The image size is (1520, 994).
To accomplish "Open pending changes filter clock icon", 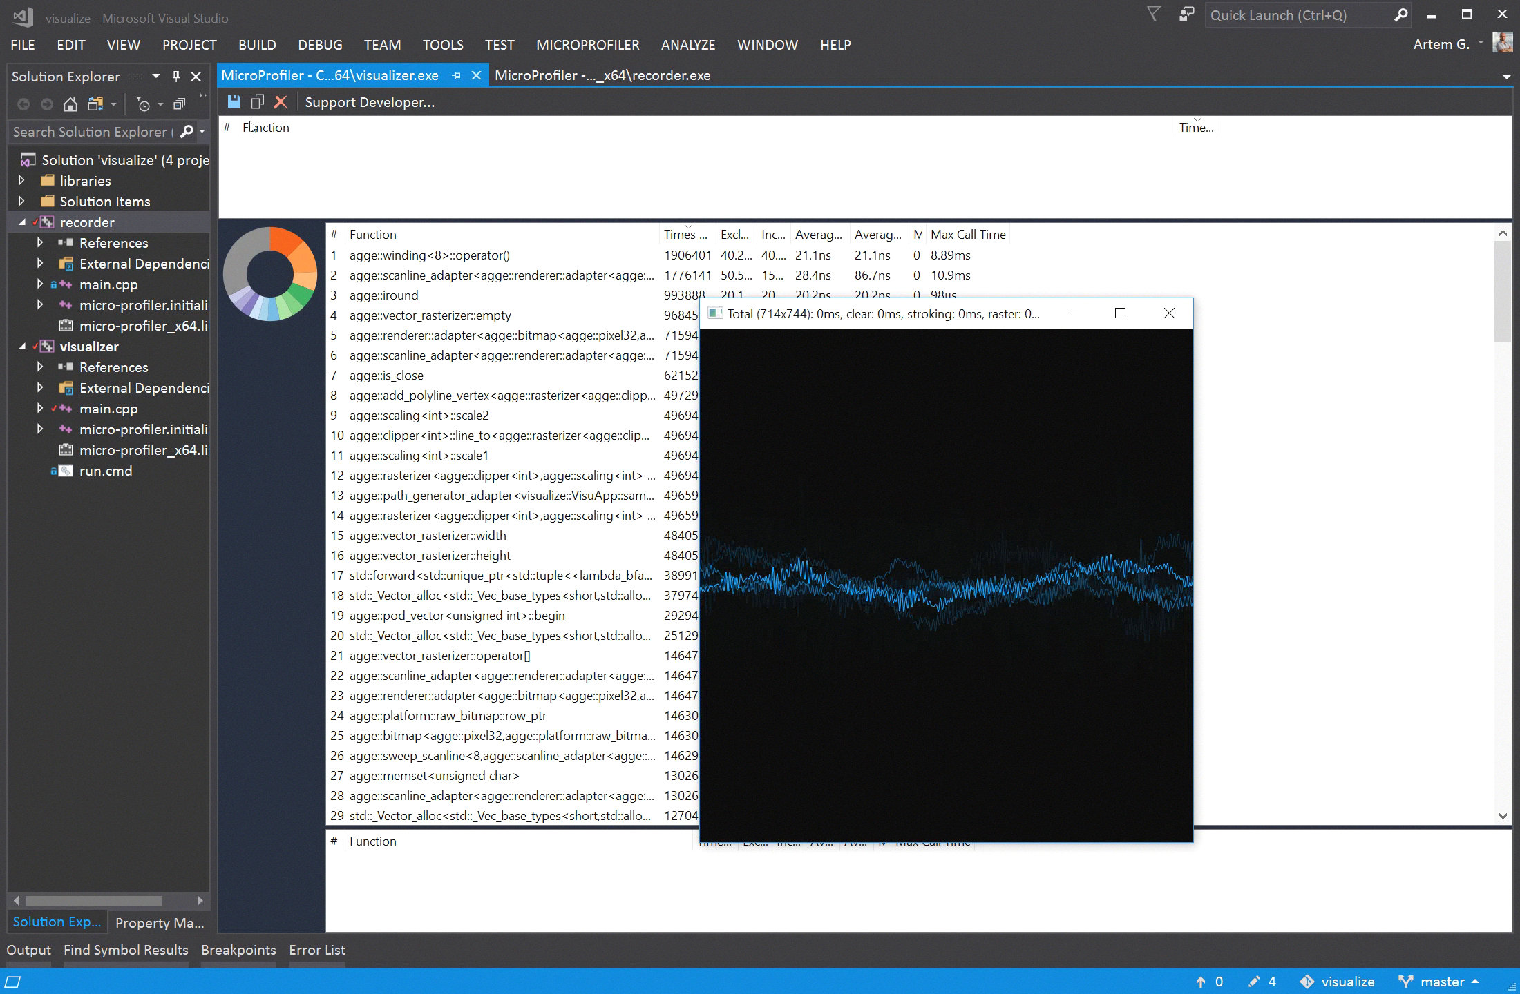I will tap(143, 104).
